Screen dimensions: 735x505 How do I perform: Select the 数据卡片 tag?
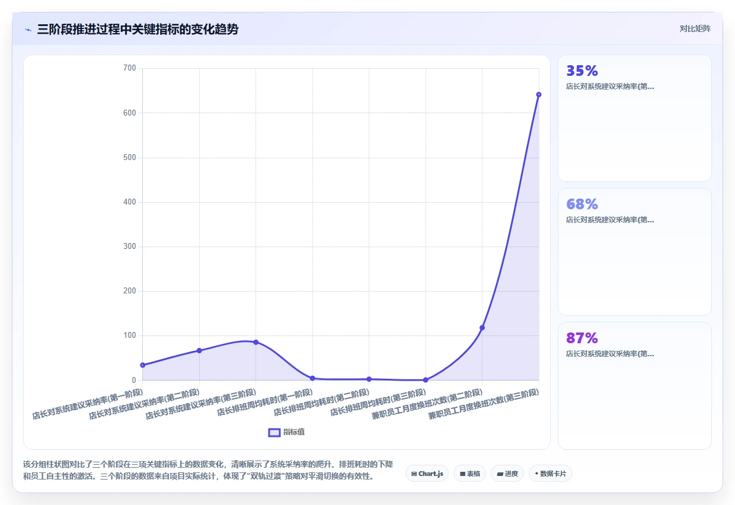[551, 474]
